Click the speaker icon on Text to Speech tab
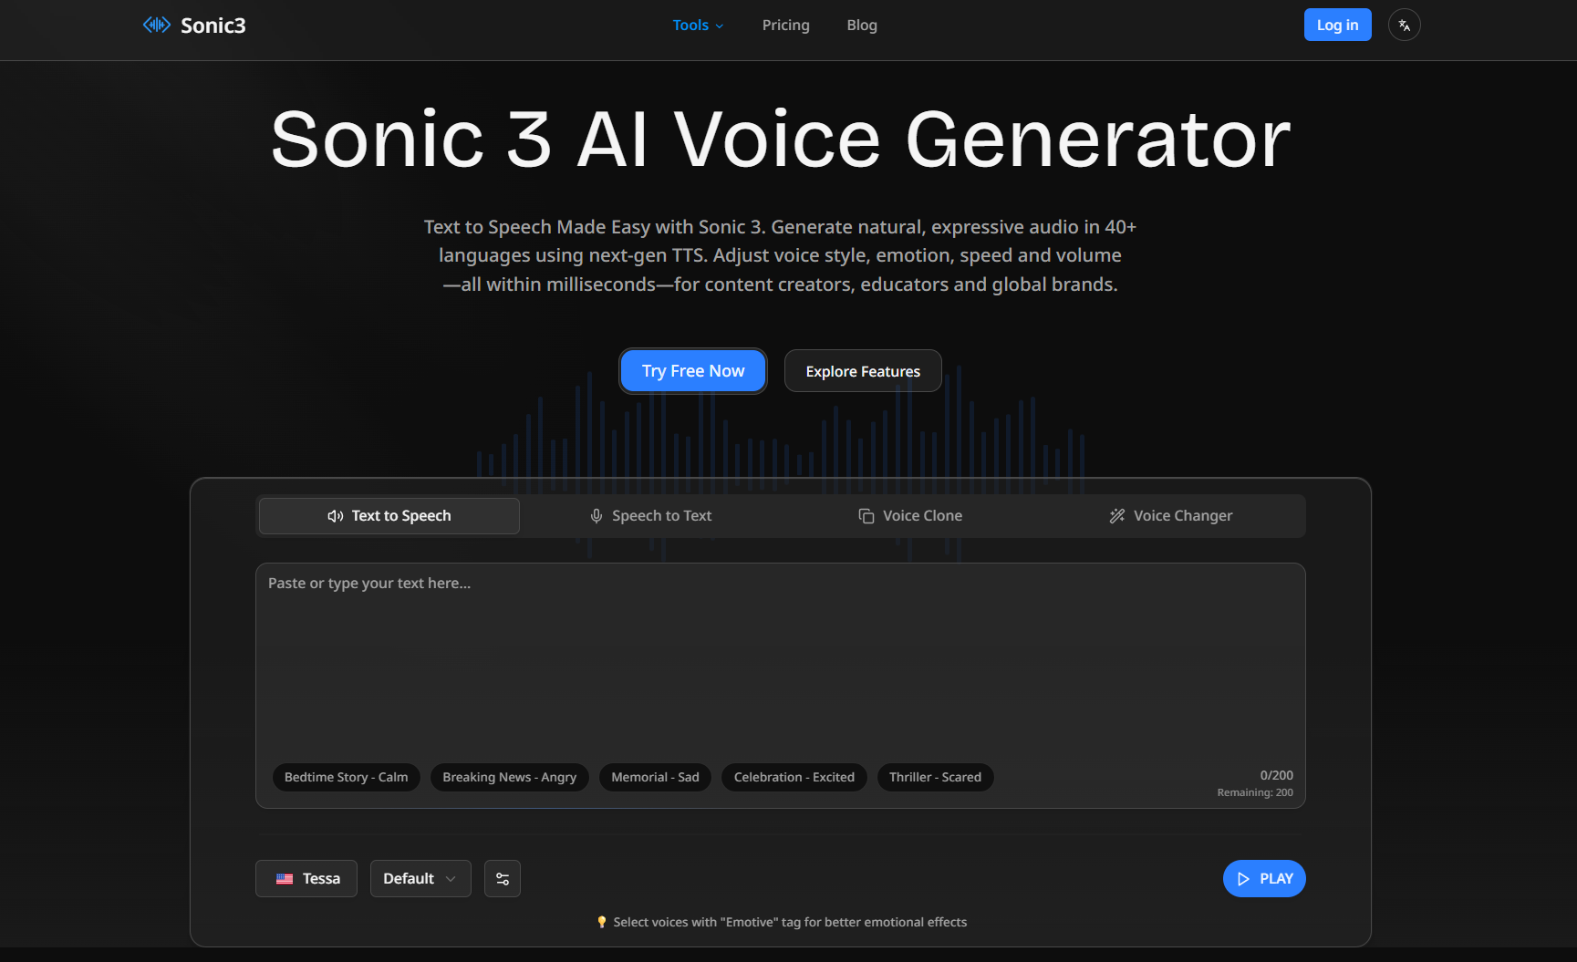This screenshot has width=1577, height=962. pyautogui.click(x=335, y=515)
